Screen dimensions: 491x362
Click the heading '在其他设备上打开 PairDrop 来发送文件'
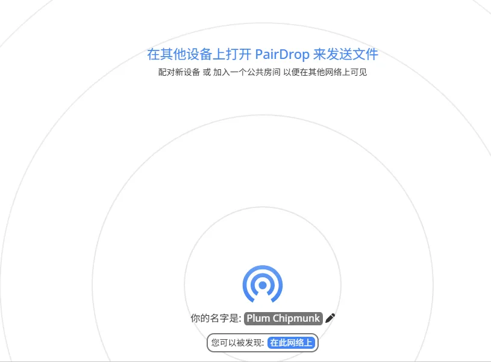[x=263, y=54]
